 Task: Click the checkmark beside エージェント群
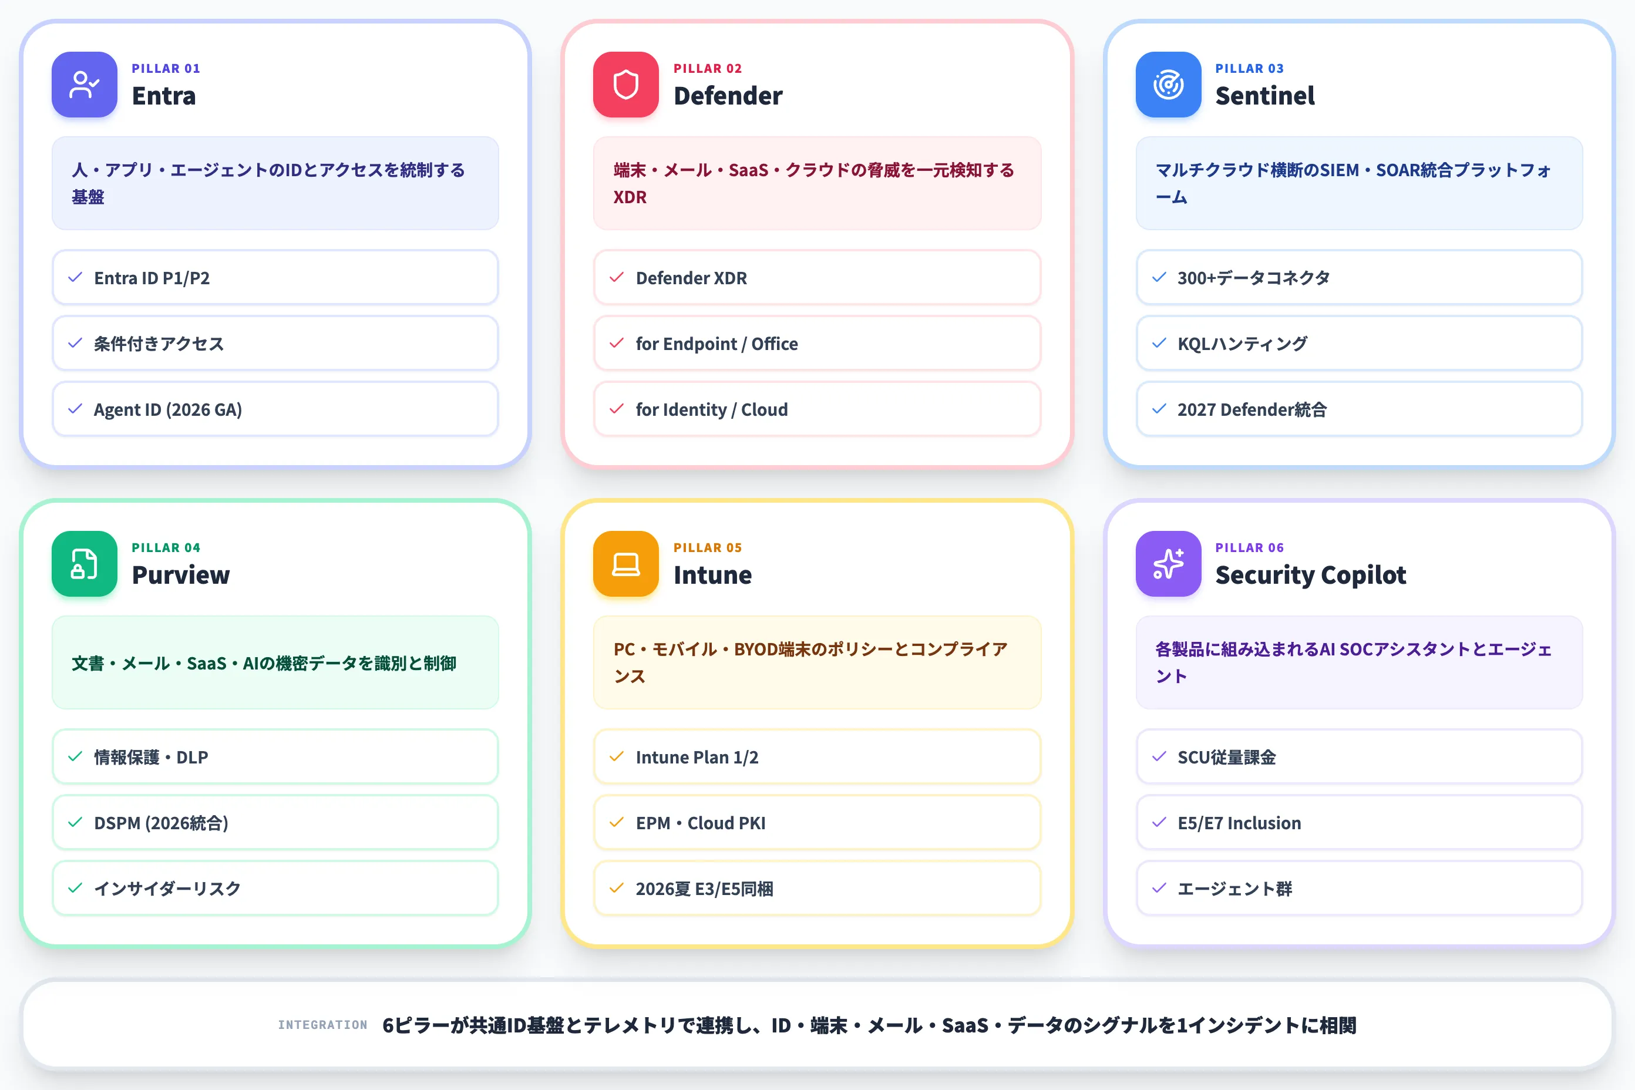(1159, 888)
